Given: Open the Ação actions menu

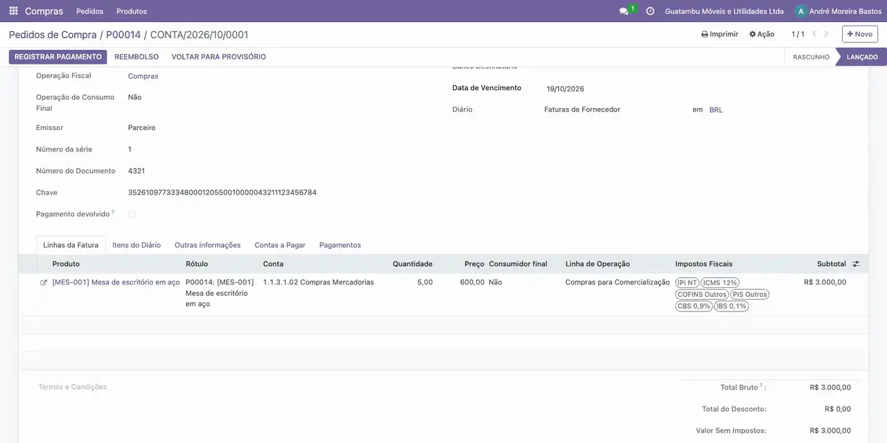Looking at the screenshot, I should pos(762,34).
